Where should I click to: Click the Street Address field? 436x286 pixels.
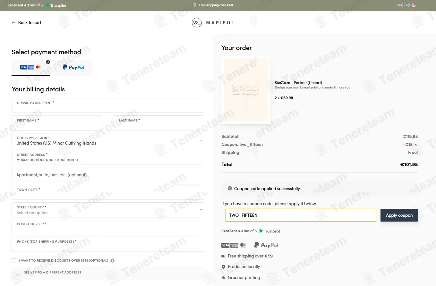(108, 157)
